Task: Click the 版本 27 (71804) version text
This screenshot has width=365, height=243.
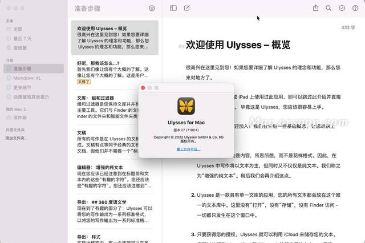Action: [186, 130]
